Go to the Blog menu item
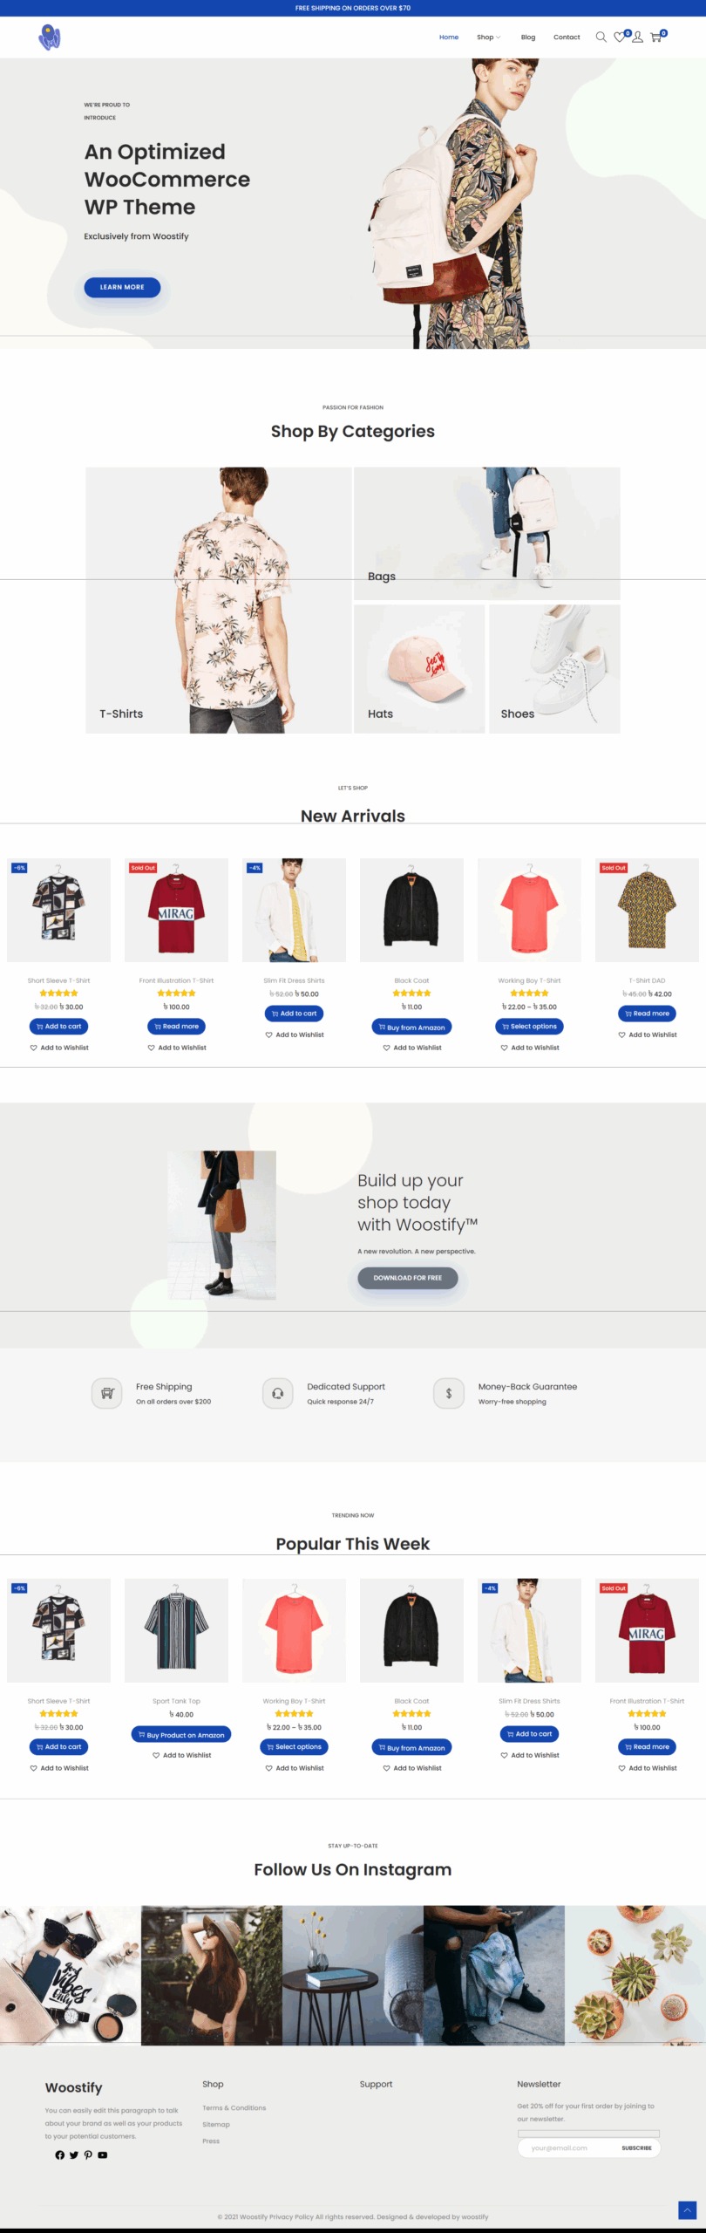Viewport: 706px width, 2233px height. click(528, 37)
